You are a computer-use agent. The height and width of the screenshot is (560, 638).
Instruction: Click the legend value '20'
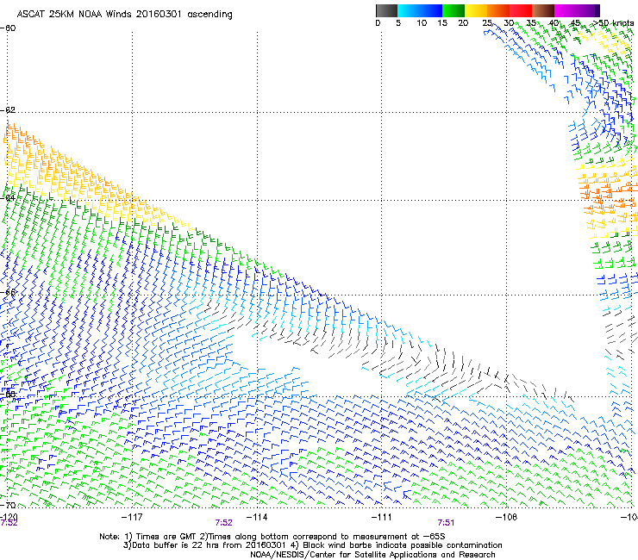point(463,23)
